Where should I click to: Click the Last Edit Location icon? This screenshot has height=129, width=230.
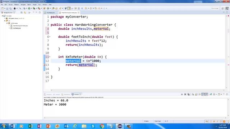[96, 8]
